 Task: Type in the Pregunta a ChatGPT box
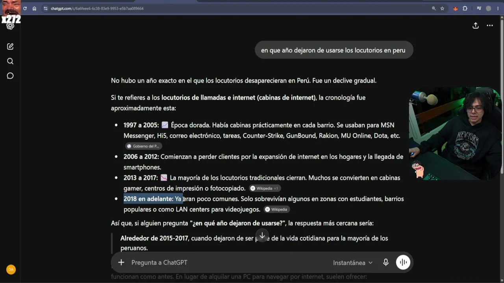pos(228,263)
